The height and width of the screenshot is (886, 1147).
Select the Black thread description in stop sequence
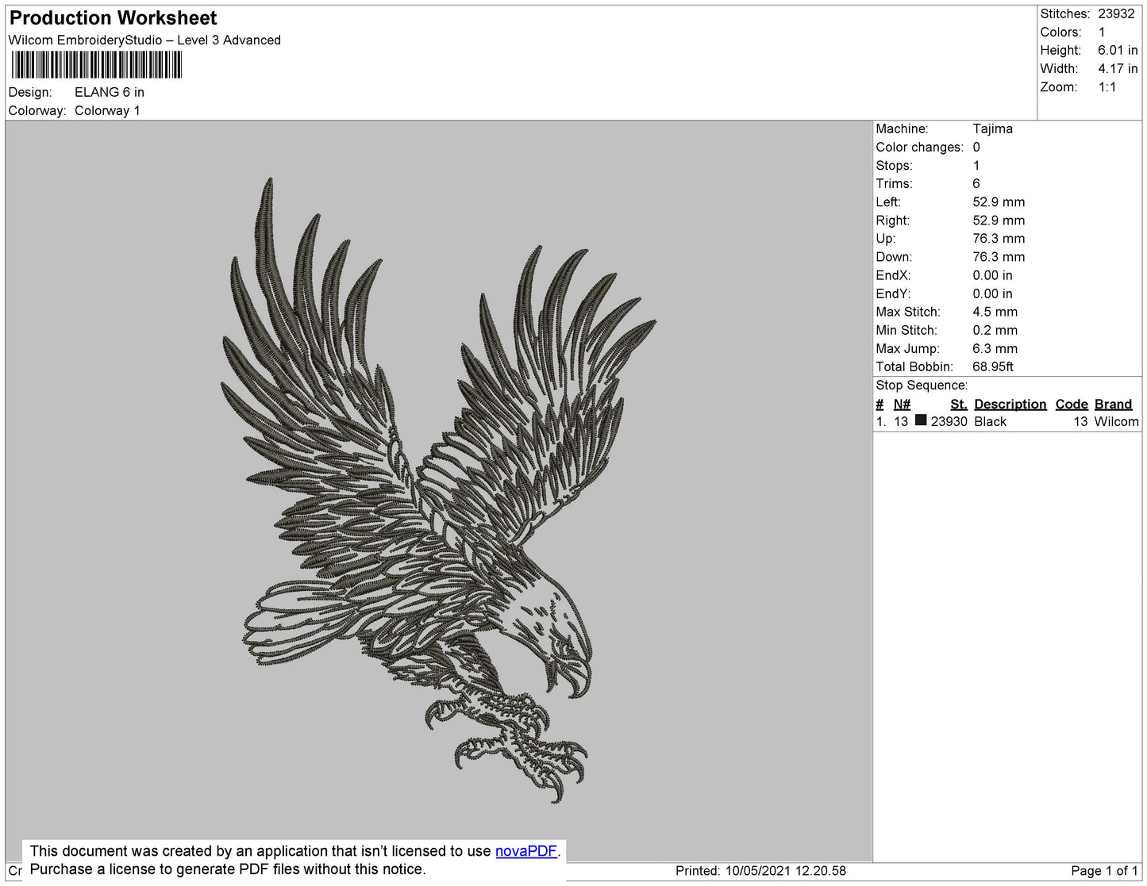pyautogui.click(x=990, y=422)
